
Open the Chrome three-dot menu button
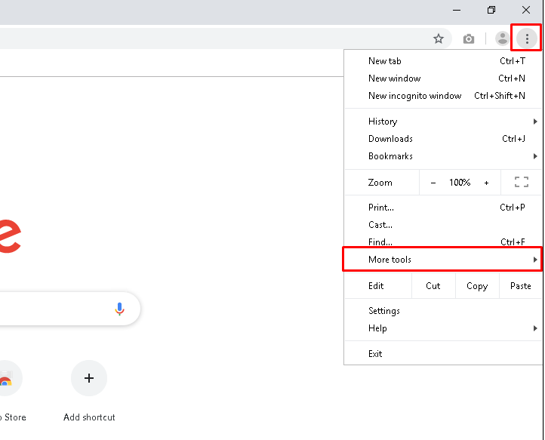(x=527, y=38)
